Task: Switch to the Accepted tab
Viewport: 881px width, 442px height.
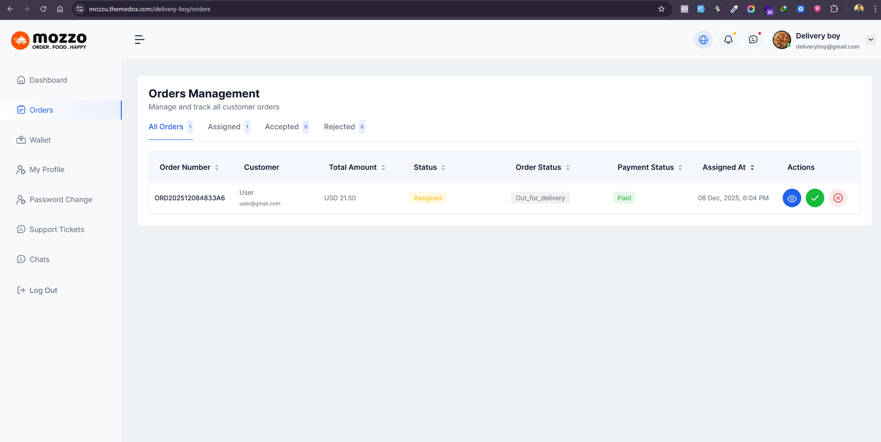Action: [x=282, y=127]
